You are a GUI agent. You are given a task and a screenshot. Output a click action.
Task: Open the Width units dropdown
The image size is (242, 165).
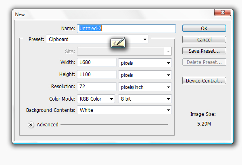coord(145,63)
